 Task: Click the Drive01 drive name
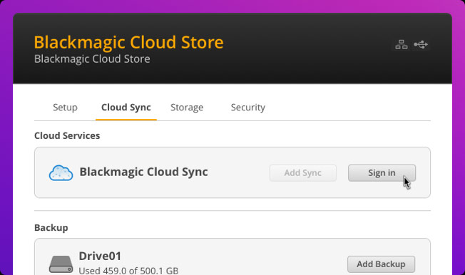[100, 256]
